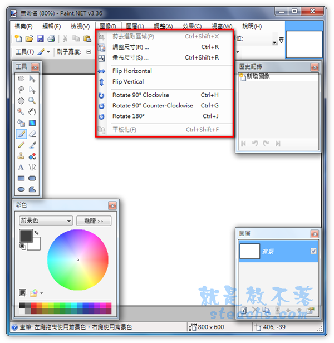Select the Pan hand tool

tap(32, 111)
